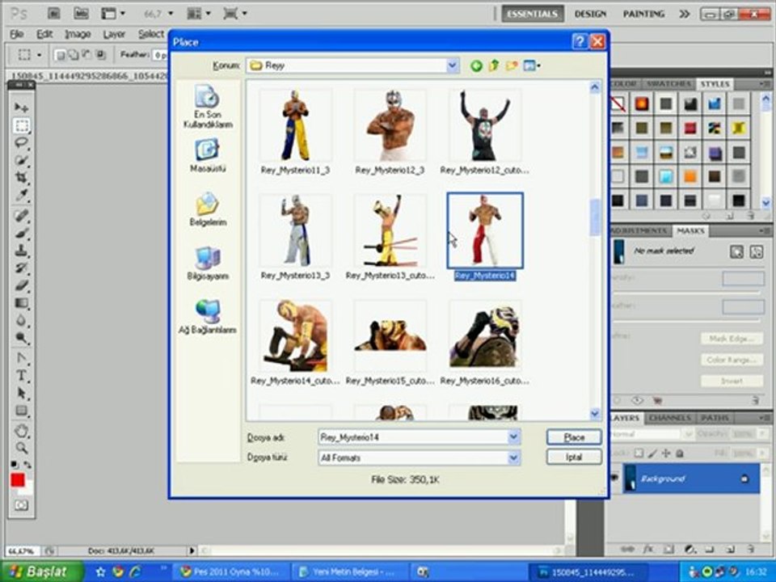Select the Hand tool
The width and height of the screenshot is (776, 582).
click(x=21, y=431)
